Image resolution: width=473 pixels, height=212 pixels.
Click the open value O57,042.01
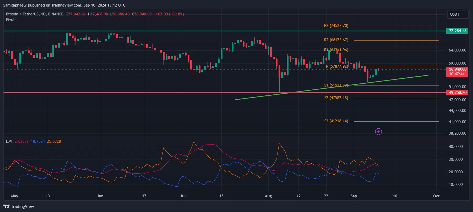click(x=75, y=14)
